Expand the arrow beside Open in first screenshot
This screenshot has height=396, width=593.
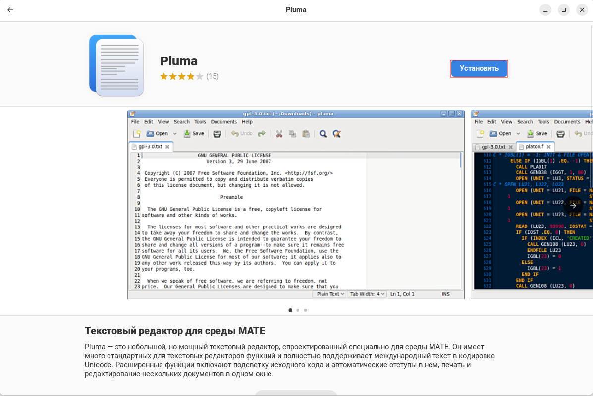[174, 134]
